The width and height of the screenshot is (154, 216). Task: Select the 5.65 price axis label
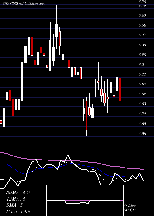click(142, 15)
